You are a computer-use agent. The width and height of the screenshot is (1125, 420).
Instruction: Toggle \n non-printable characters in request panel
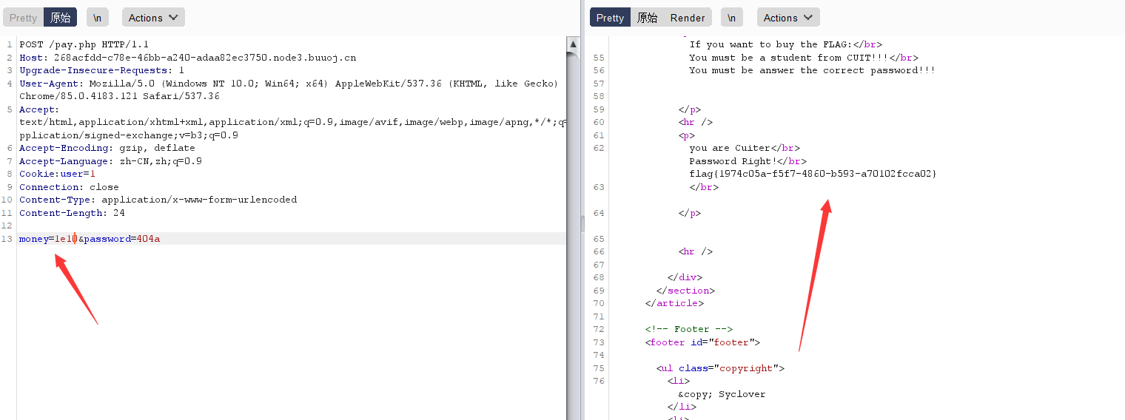click(x=97, y=18)
